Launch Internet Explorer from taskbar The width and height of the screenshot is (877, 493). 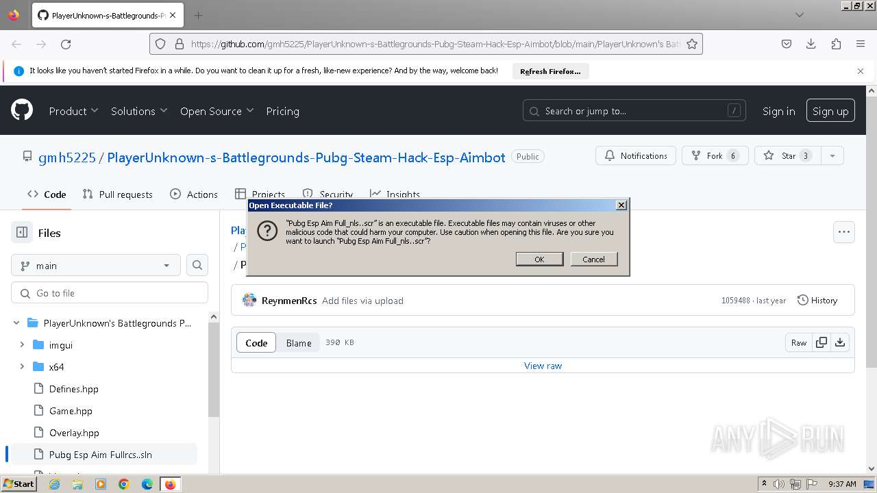coord(54,484)
